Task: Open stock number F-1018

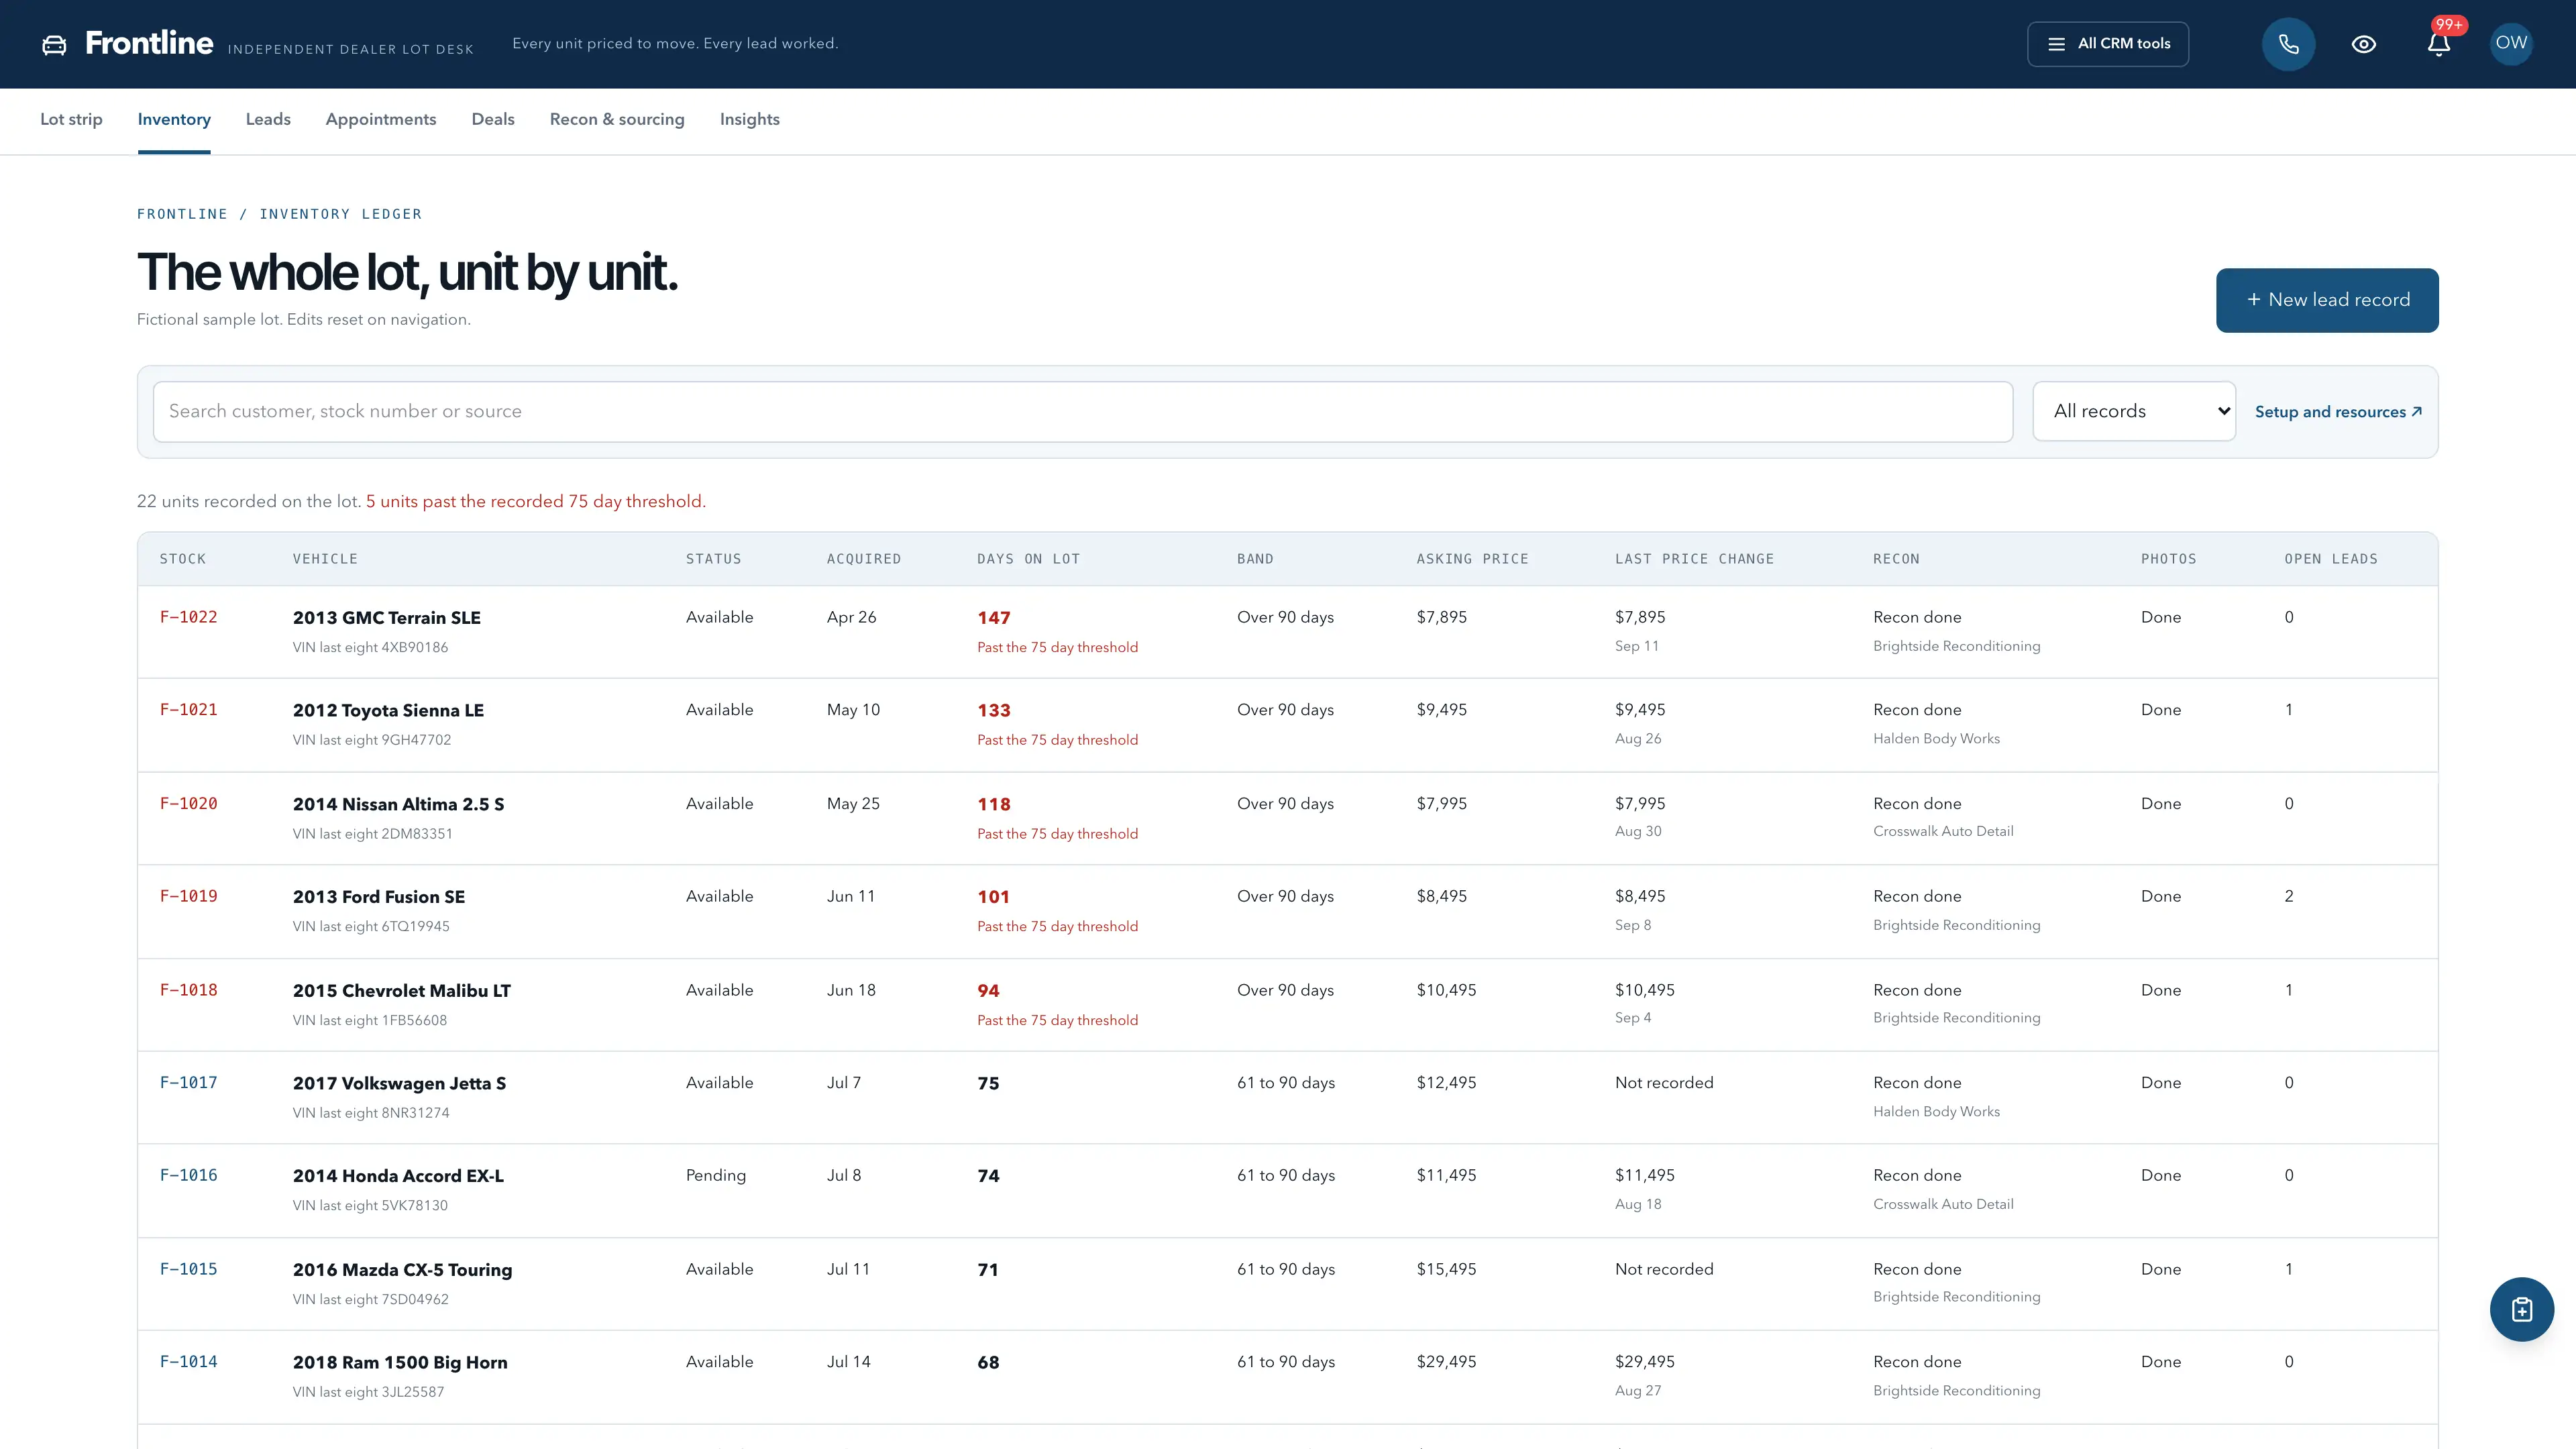Action: coord(188,990)
